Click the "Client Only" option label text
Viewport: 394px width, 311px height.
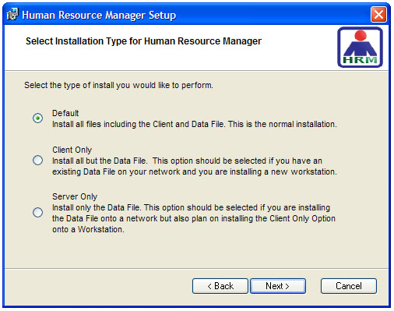point(72,150)
